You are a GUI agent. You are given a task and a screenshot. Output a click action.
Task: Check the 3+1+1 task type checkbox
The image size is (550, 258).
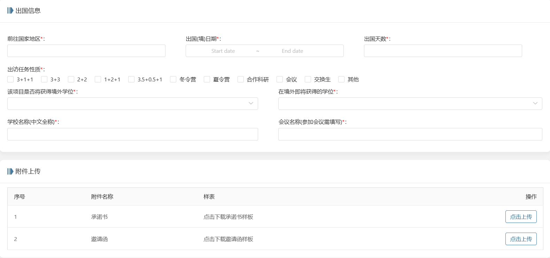coord(10,79)
